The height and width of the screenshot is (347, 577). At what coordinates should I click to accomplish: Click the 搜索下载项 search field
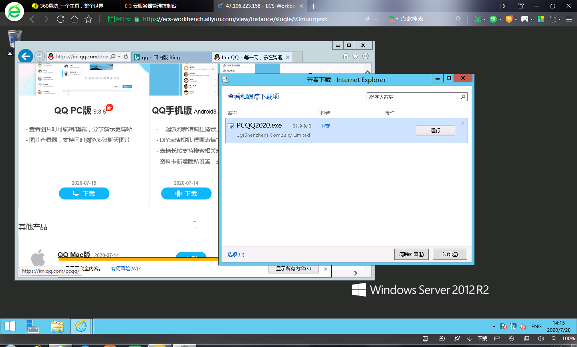413,97
